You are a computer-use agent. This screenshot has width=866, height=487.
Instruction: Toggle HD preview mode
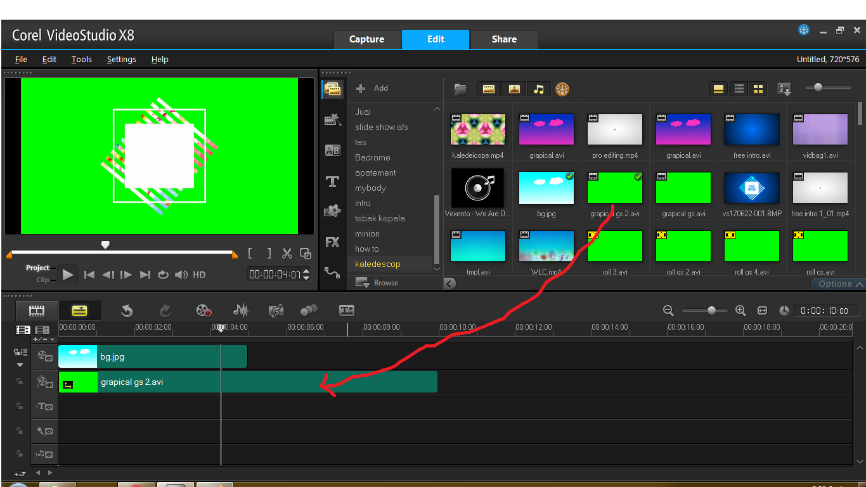199,275
